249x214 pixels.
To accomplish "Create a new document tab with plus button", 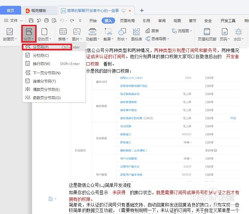I will [x=142, y=10].
